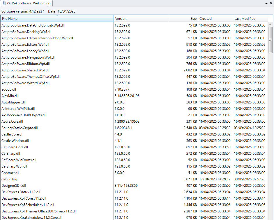Click last modified 30/05/2025 09:57:28
This screenshot has width=274, height=220.
pyautogui.click(x=250, y=179)
